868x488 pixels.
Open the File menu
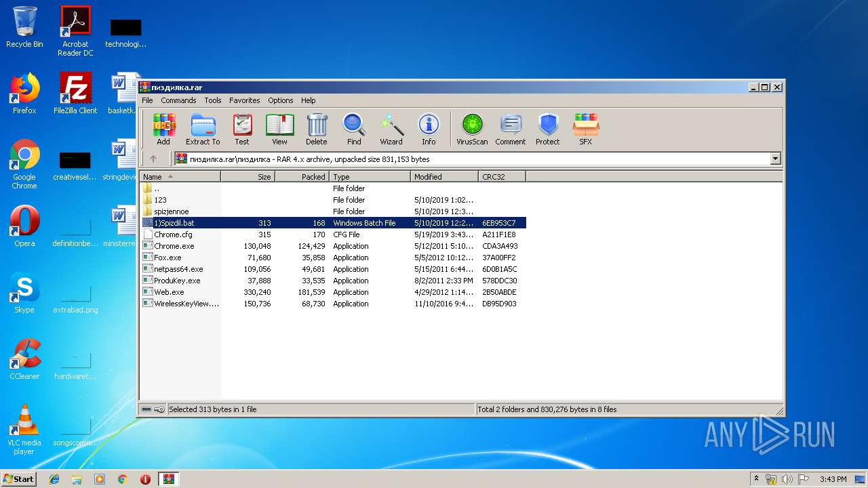click(x=147, y=100)
